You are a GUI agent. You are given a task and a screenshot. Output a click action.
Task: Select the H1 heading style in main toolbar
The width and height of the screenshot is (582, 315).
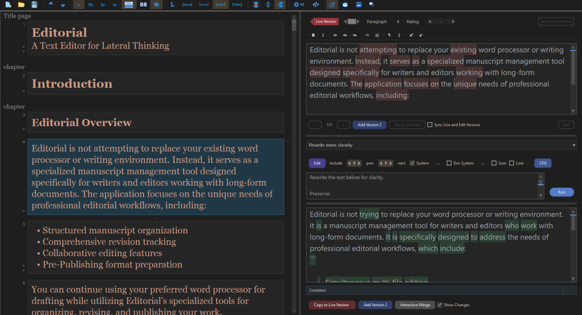pyautogui.click(x=90, y=5)
